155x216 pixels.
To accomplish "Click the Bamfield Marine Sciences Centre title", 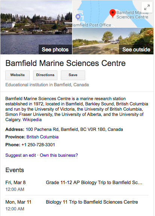I will pyautogui.click(x=66, y=63).
